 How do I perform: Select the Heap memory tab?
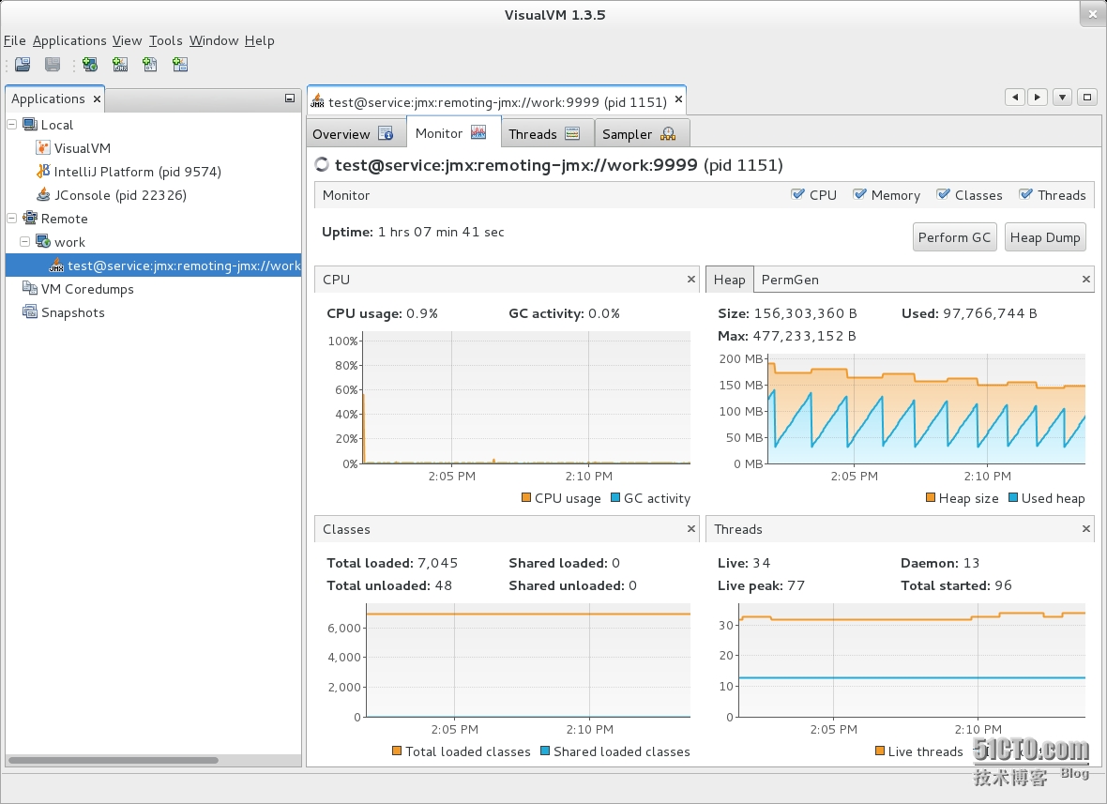click(729, 280)
